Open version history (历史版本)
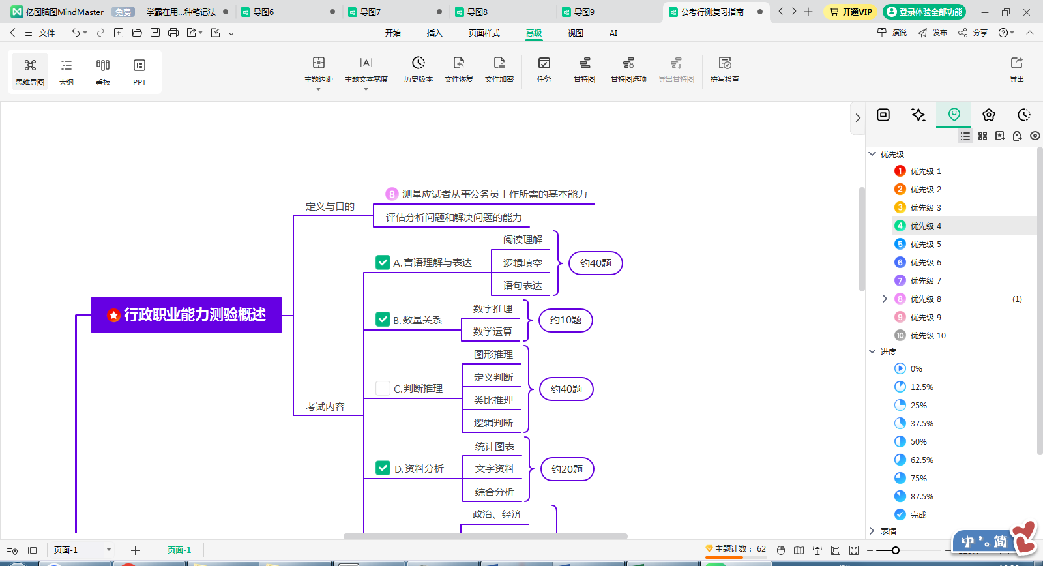The height and width of the screenshot is (566, 1043). click(419, 70)
